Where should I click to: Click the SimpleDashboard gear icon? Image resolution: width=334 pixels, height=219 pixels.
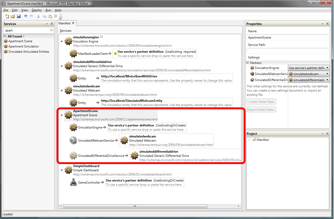[68, 170]
